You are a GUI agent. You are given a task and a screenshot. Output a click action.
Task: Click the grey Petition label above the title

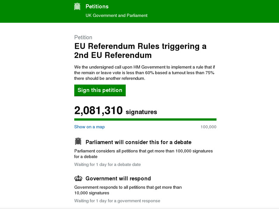click(83, 37)
